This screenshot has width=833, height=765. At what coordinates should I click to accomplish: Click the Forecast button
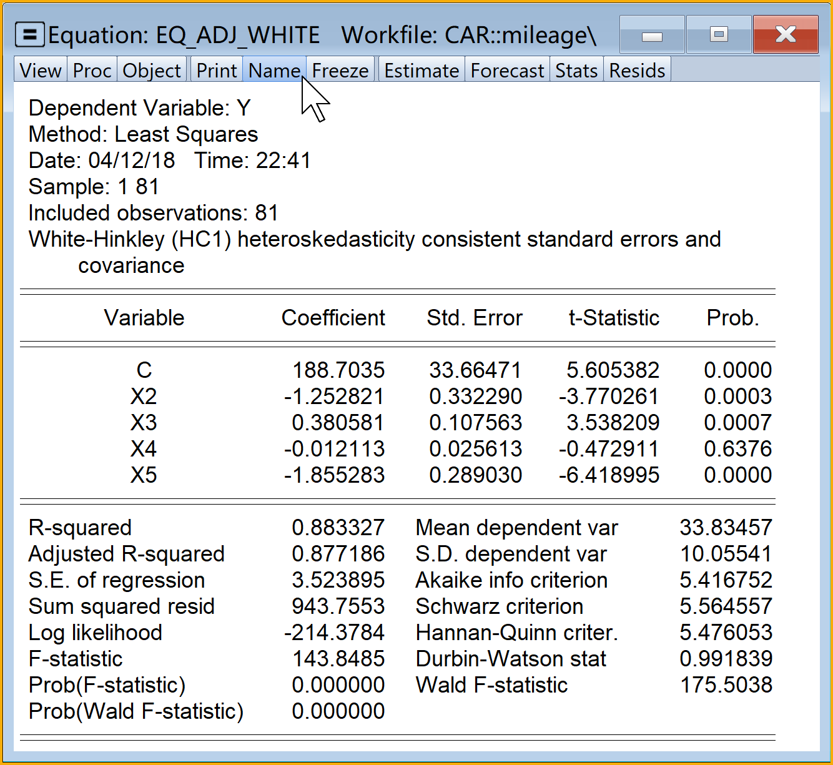pos(507,71)
